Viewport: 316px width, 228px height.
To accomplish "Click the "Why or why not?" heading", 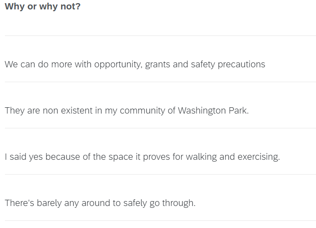I will click(43, 7).
